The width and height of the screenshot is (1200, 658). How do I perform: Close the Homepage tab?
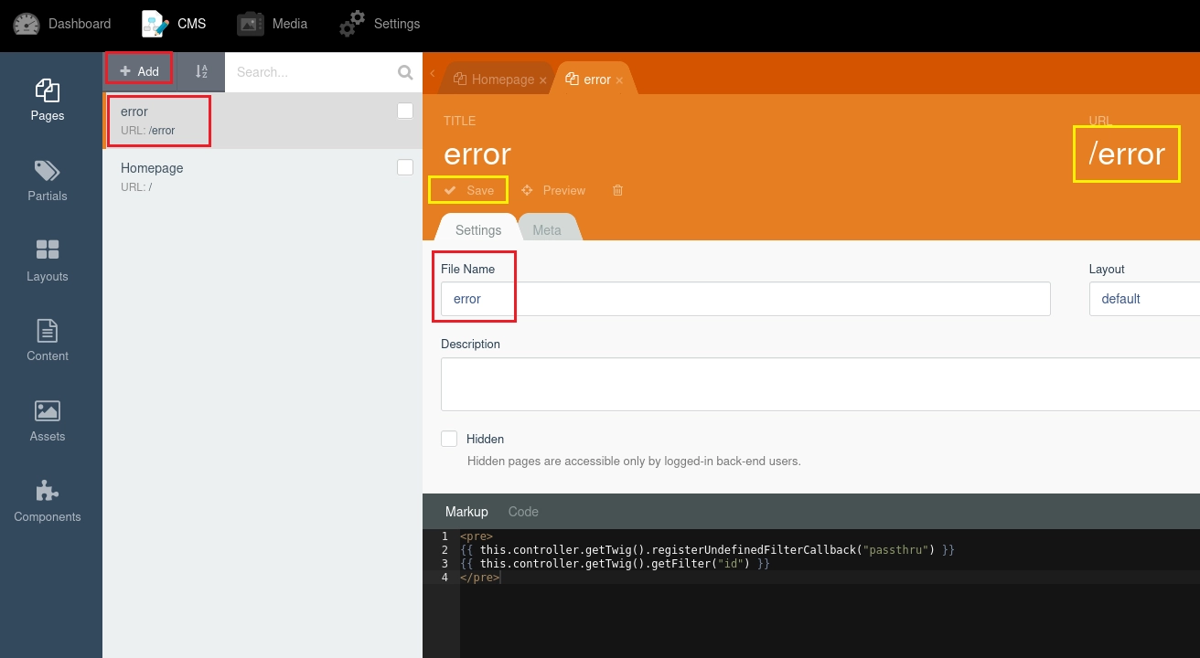[x=543, y=80]
